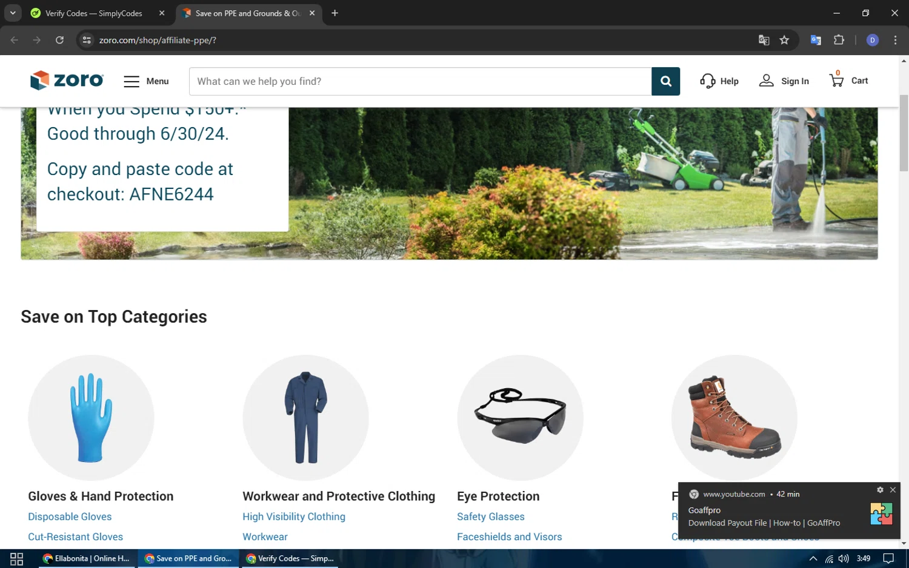Go forward in browser history

click(37, 40)
